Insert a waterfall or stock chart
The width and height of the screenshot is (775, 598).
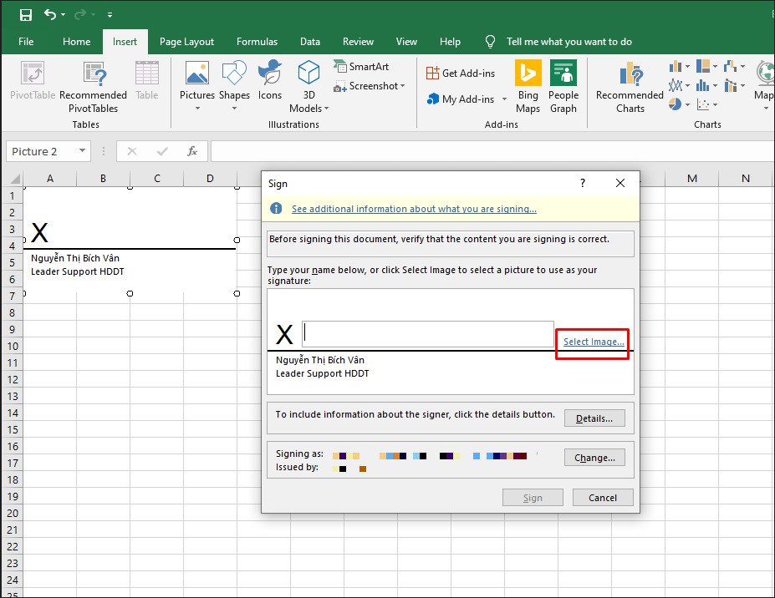click(735, 66)
